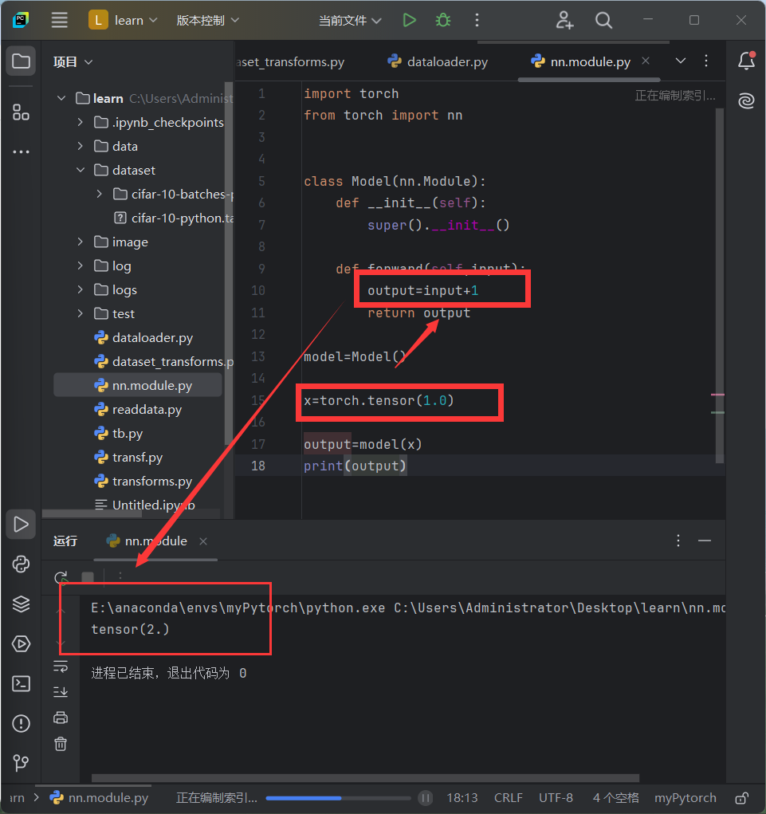Viewport: 766px width, 814px height.
Task: Toggle soft-wrap in run console
Action: pyautogui.click(x=61, y=667)
